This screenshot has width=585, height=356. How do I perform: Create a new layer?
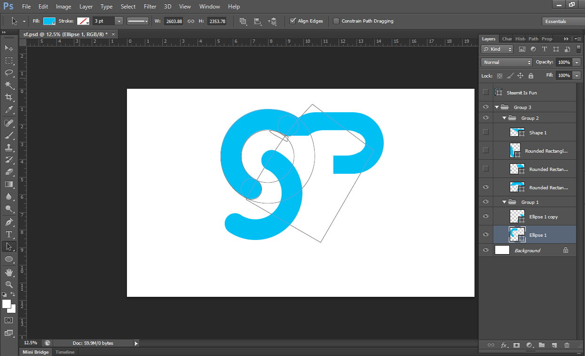[554, 345]
